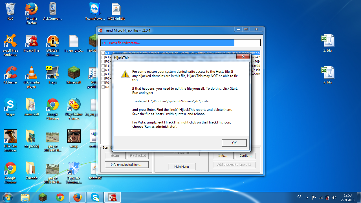
Task: Select the avast! Free Antivirus desktop icon
Action: tap(10, 45)
